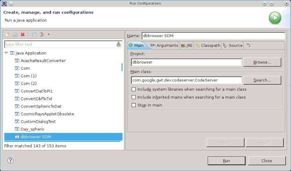This screenshot has height=171, width=291.
Task: Click the Main class text field
Action: (186, 80)
